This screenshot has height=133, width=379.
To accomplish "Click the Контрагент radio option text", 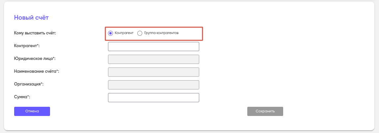I will (124, 33).
